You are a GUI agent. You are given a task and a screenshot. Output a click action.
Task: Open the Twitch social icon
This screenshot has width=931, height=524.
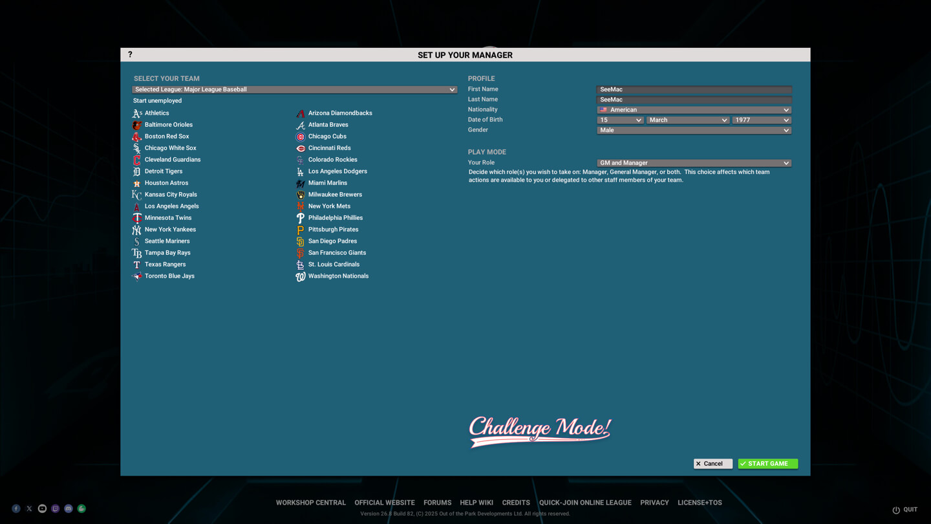(x=56, y=508)
